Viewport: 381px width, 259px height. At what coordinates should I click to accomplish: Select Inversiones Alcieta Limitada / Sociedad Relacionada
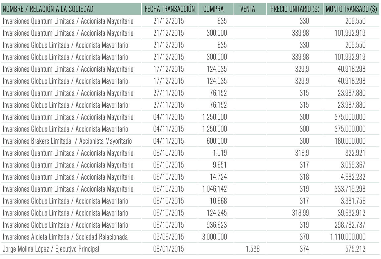pyautogui.click(x=65, y=237)
